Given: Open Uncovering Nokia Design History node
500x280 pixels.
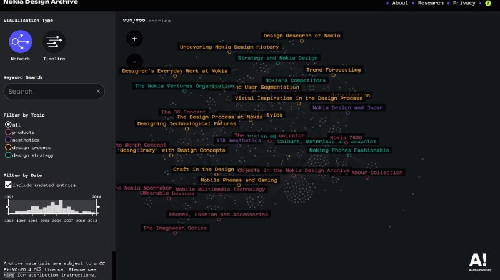Looking at the screenshot, I should click(x=229, y=47).
